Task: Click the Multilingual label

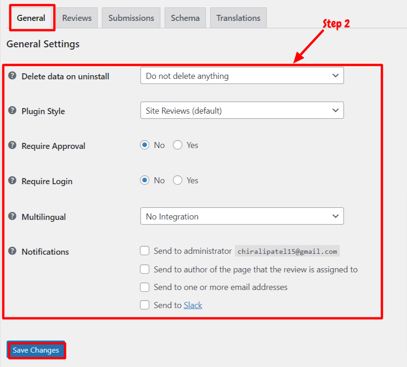Action: tap(44, 217)
